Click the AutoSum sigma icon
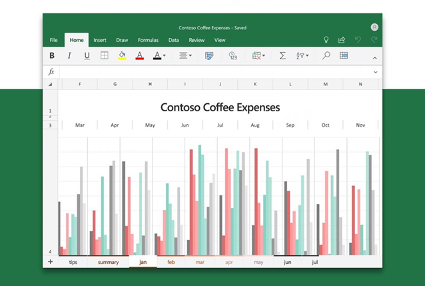The width and height of the screenshot is (425, 286). click(x=282, y=56)
